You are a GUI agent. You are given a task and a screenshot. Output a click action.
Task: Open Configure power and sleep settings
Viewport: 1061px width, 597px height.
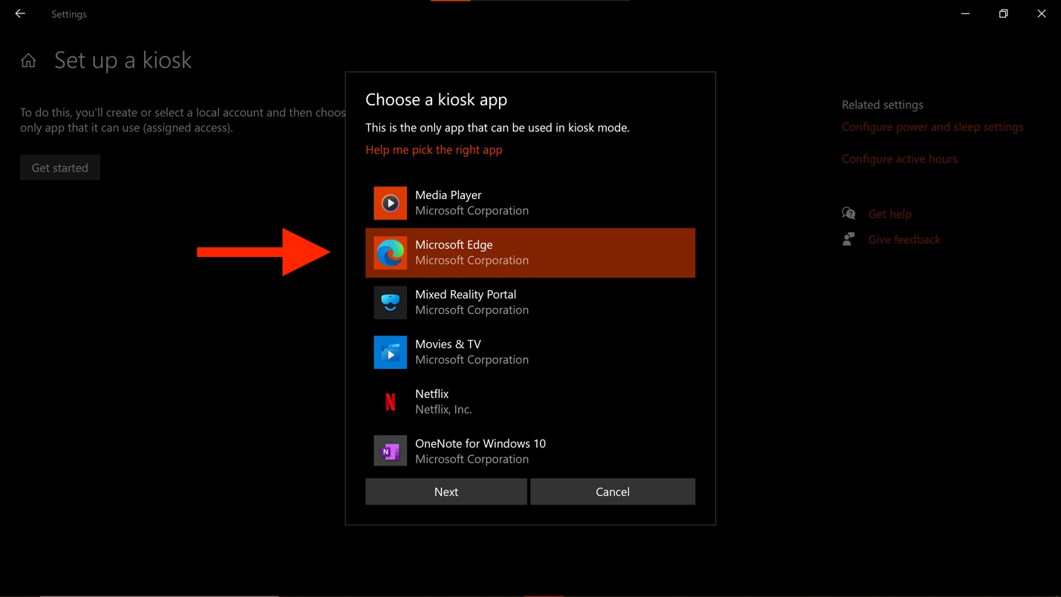933,127
